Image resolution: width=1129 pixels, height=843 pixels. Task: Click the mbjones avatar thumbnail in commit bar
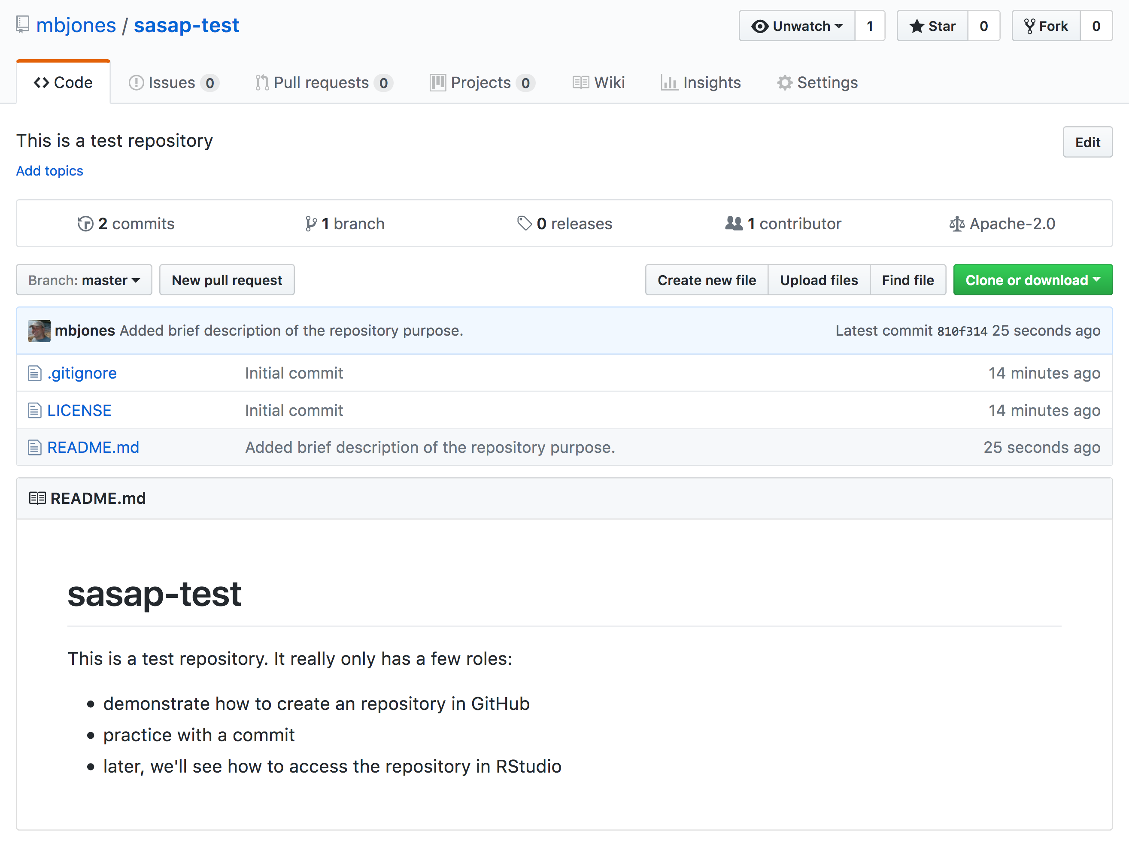click(x=39, y=331)
